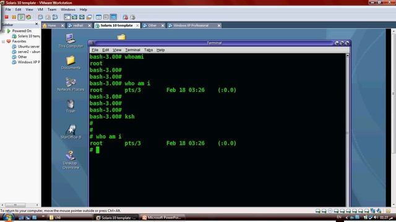Open This Computer icon on Solaris desktop

point(71,41)
